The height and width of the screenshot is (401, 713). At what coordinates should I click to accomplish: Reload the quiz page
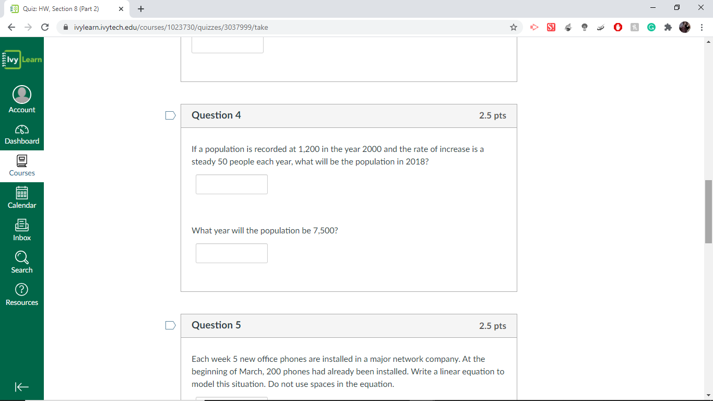(x=45, y=27)
